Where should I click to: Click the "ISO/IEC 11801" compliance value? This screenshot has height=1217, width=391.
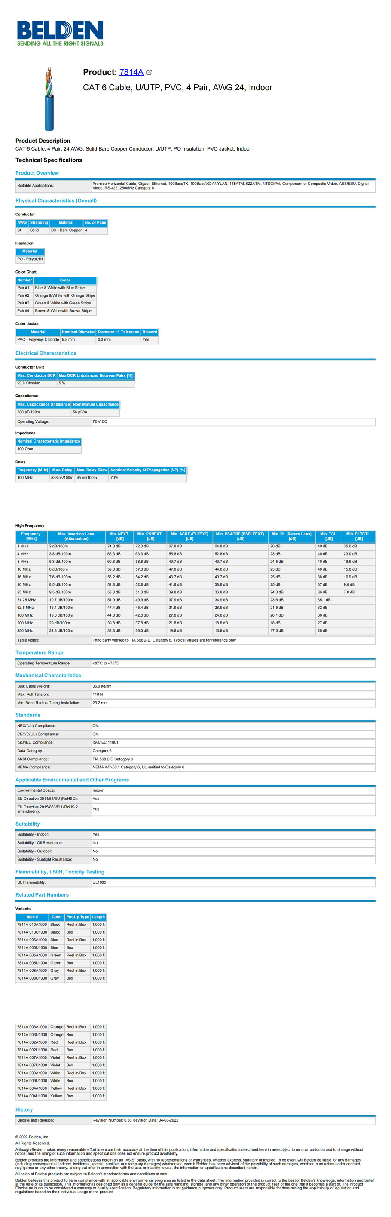[x=105, y=743]
